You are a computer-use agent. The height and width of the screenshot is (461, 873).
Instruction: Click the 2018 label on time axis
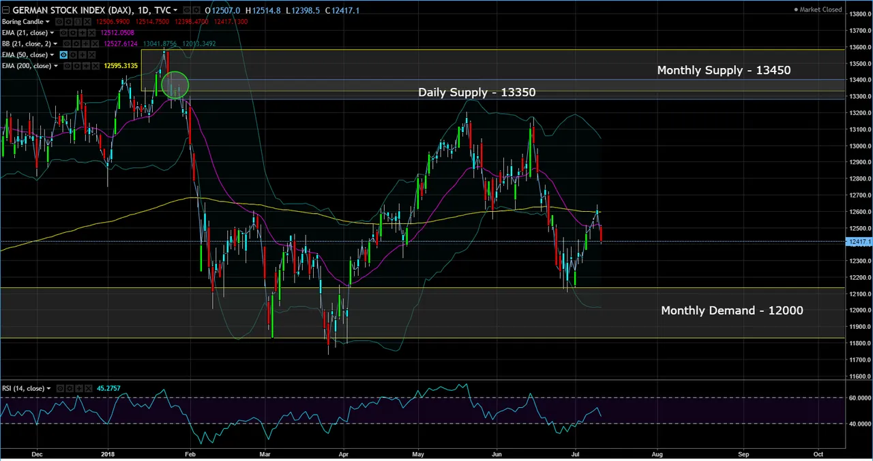tap(108, 454)
